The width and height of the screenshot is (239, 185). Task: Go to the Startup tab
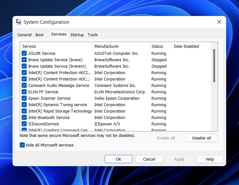coord(77,35)
